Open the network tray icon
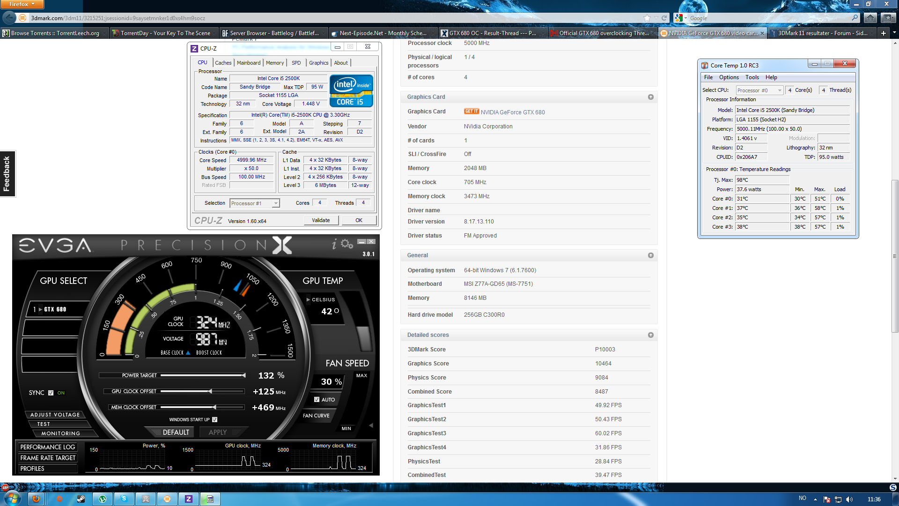Viewport: 899px width, 506px height. (x=838, y=499)
